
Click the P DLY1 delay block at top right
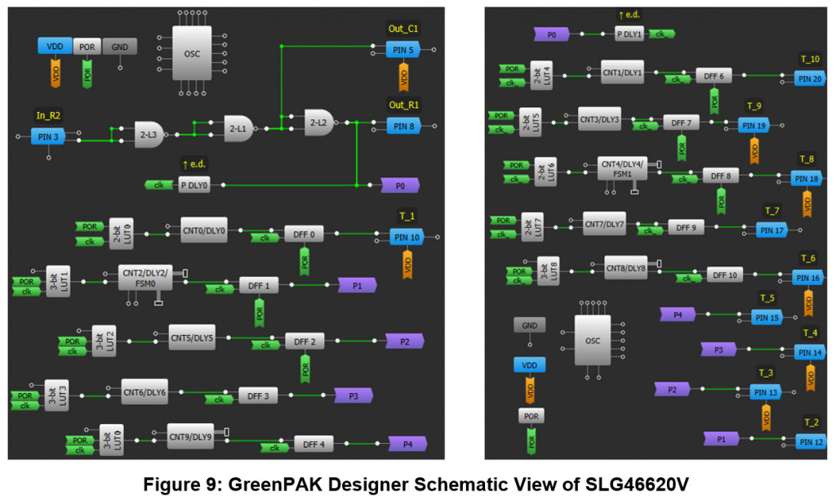pos(629,33)
